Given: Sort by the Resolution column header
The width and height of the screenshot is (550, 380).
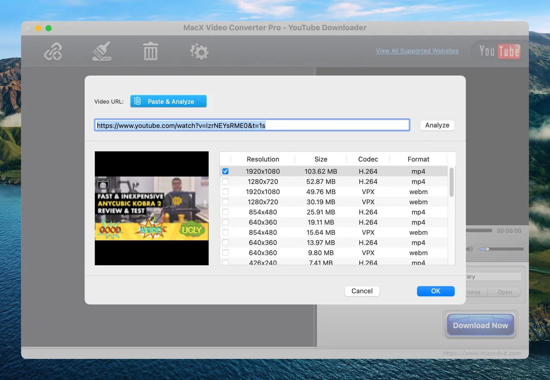Looking at the screenshot, I should (263, 159).
